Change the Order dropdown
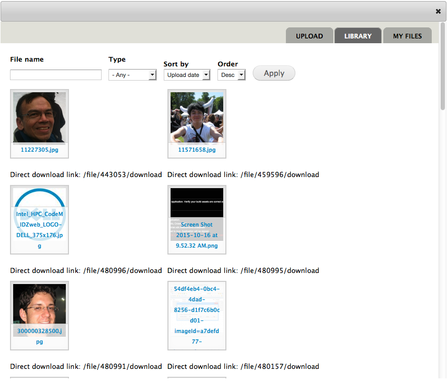 pyautogui.click(x=232, y=75)
